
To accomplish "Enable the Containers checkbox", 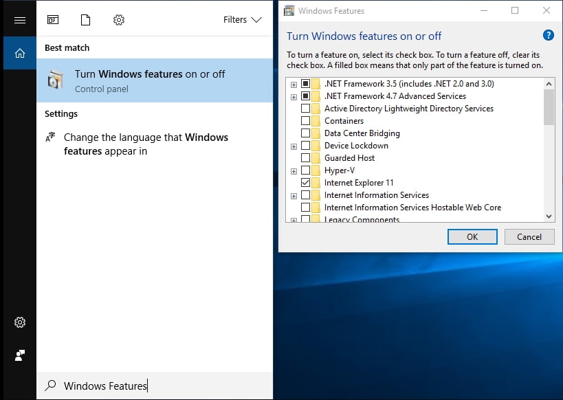I will coord(305,121).
